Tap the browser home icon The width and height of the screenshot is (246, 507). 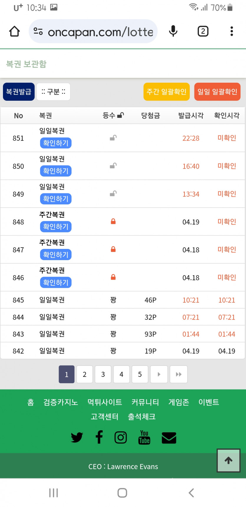point(14,31)
